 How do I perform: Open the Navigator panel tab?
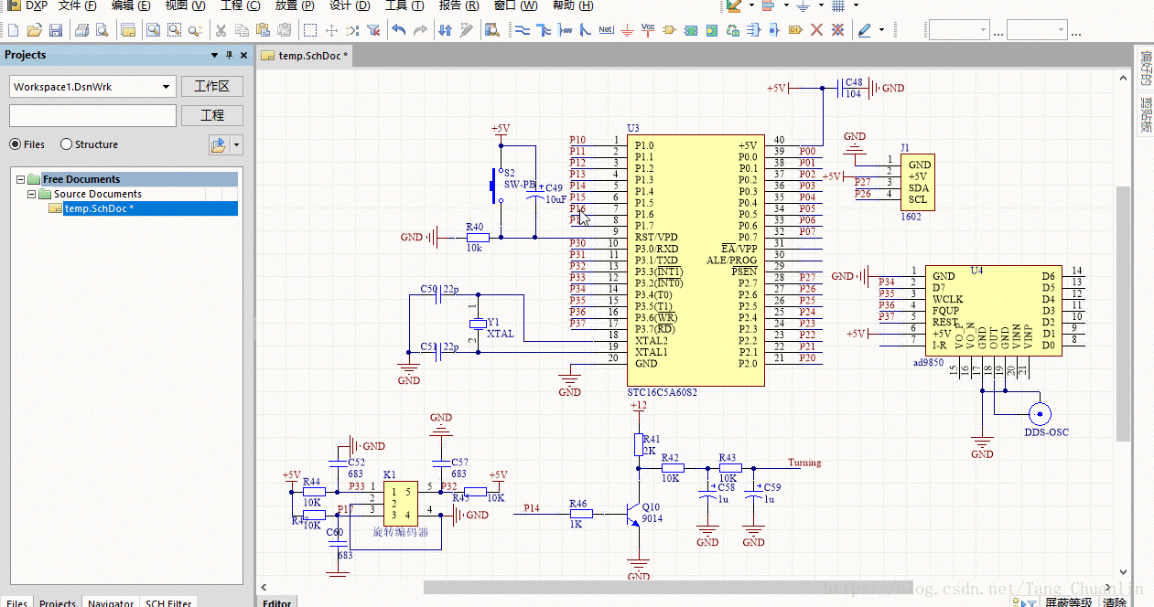pos(110,602)
